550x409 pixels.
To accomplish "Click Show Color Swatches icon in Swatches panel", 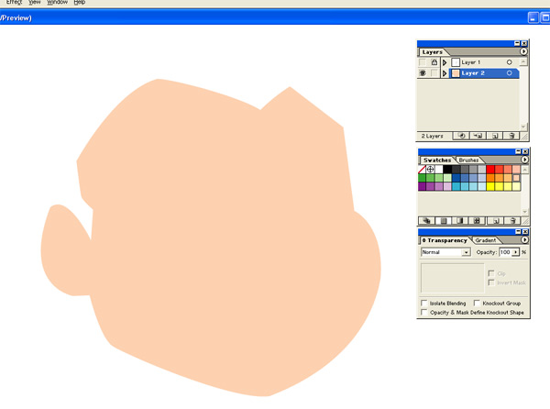I will click(444, 221).
